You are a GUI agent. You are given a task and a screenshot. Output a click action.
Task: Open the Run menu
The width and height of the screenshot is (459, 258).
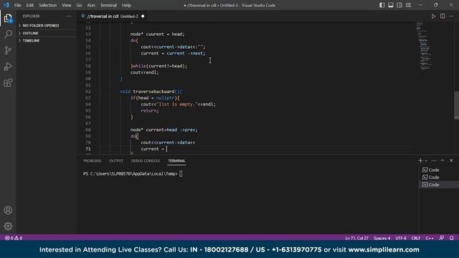click(x=91, y=5)
